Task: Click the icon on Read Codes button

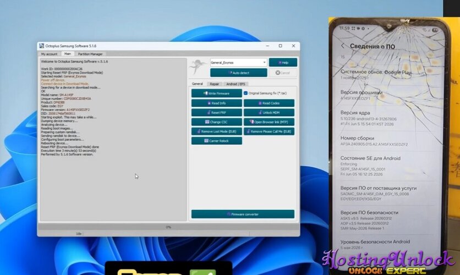Action: [260, 103]
